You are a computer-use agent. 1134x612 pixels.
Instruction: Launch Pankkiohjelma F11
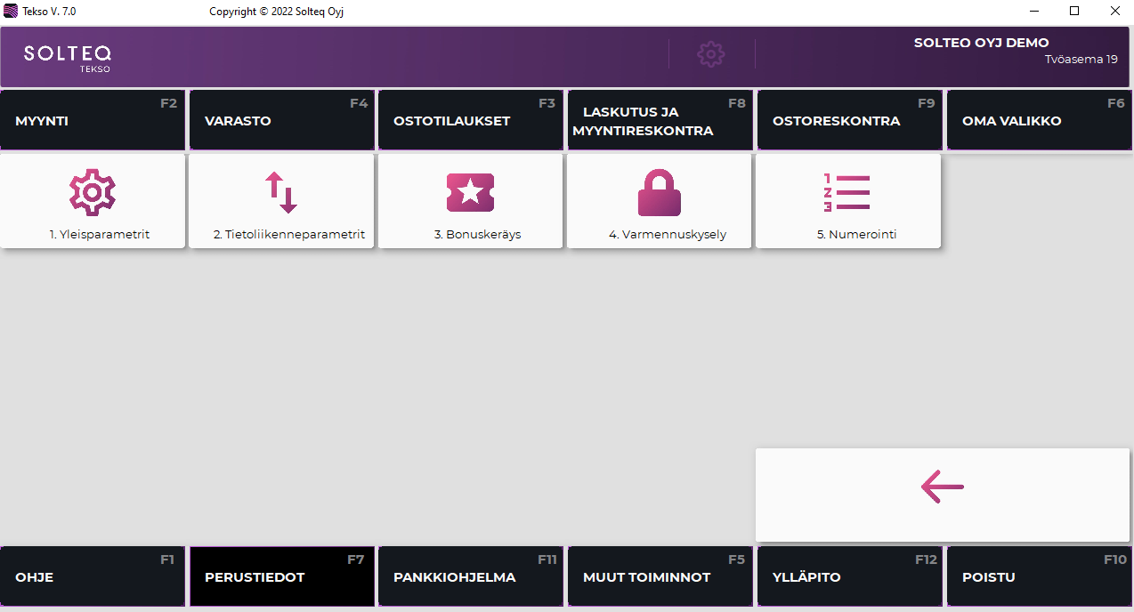470,577
